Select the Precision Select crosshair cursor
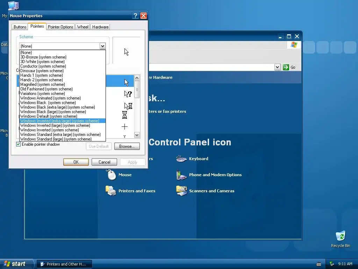 click(x=124, y=126)
